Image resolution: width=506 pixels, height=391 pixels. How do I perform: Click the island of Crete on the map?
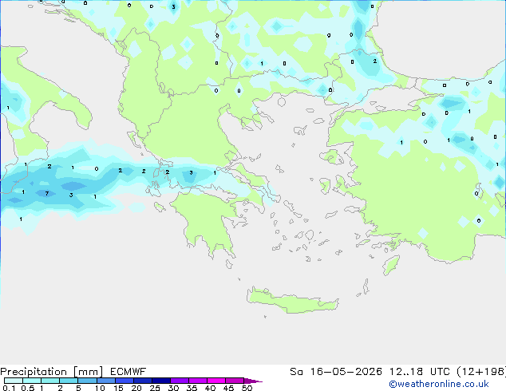coord(292,300)
